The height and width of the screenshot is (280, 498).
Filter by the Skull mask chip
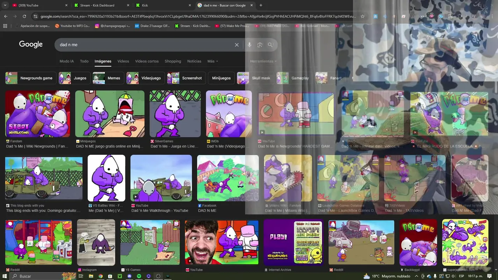[x=255, y=78]
